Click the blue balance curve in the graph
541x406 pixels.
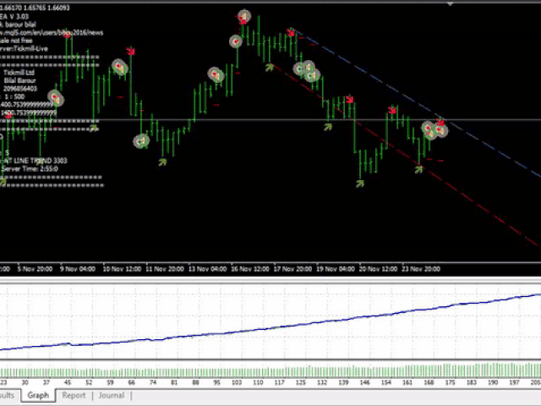(x=338, y=320)
